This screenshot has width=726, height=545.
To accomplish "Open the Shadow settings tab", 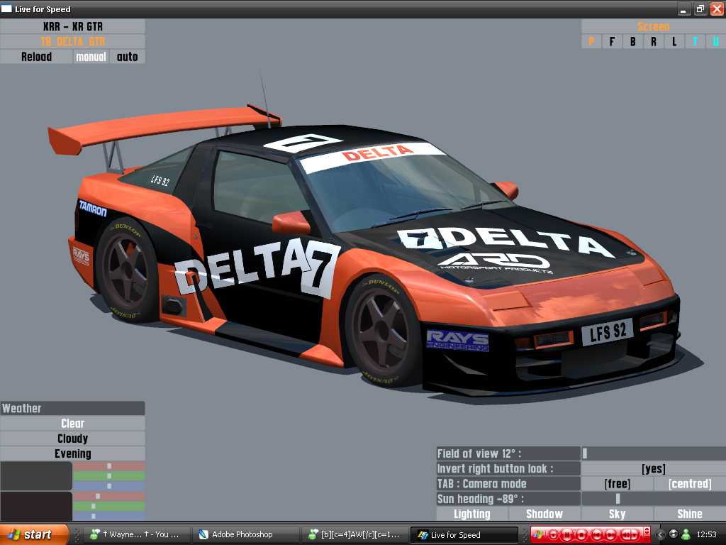I will [x=544, y=514].
